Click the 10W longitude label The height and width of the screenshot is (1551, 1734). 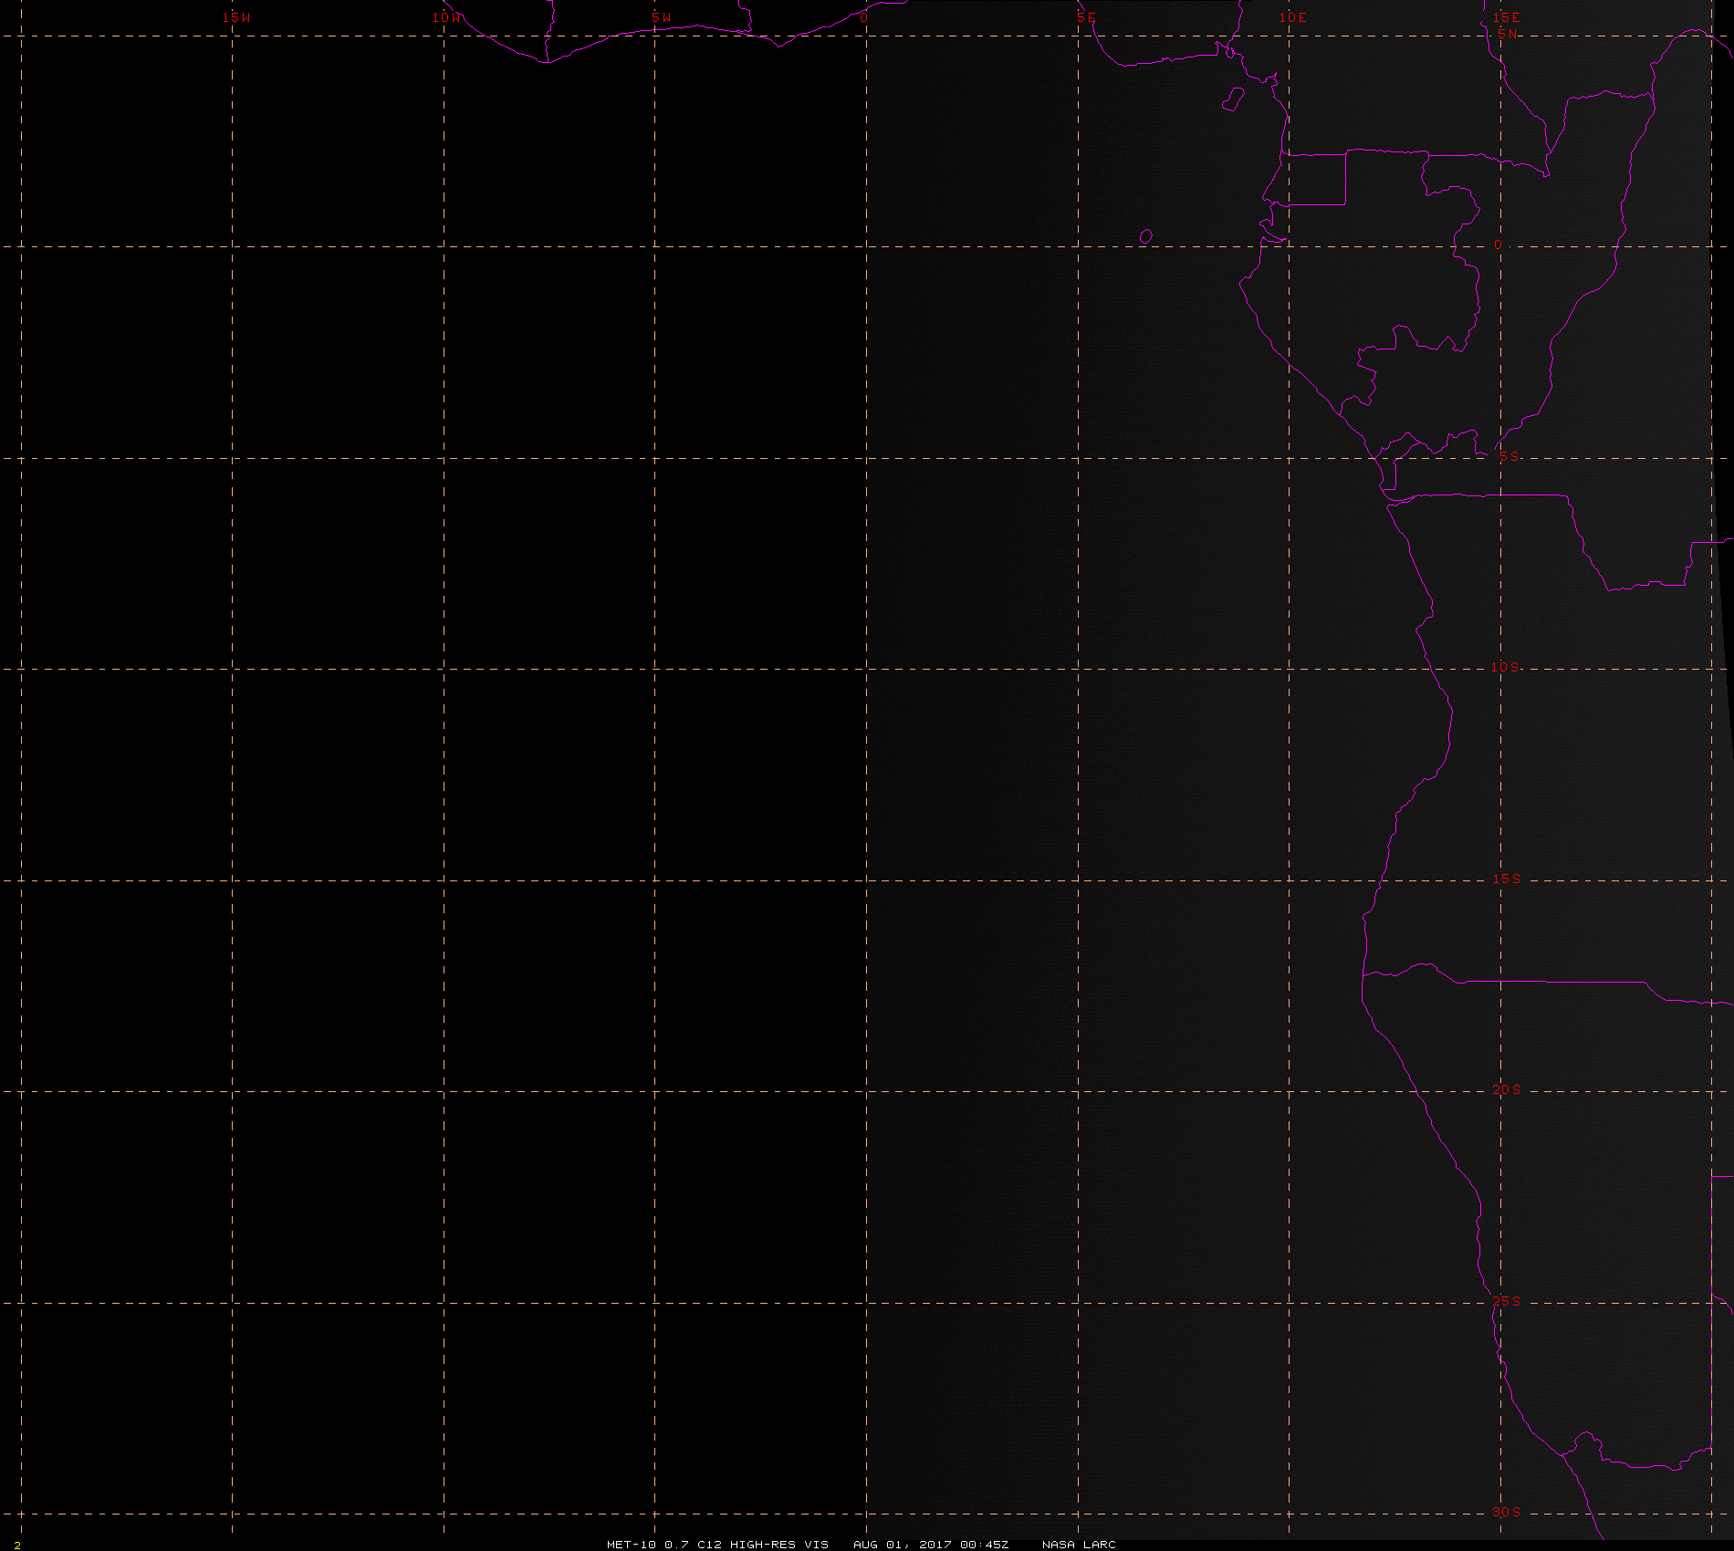tap(447, 17)
